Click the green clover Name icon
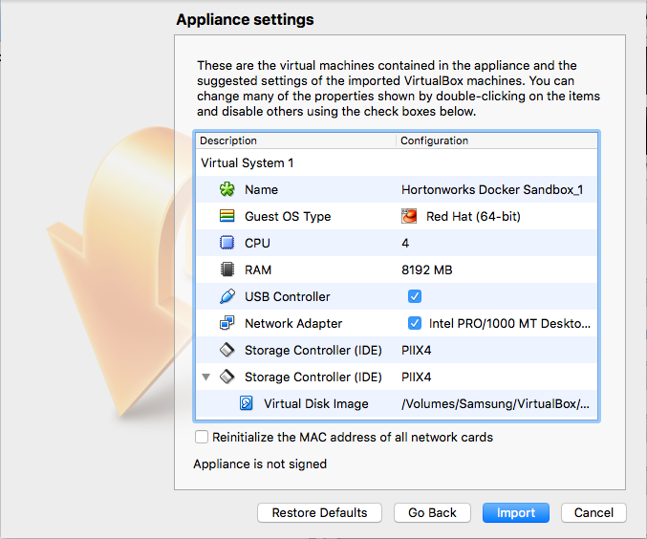The image size is (647, 539). [x=226, y=189]
